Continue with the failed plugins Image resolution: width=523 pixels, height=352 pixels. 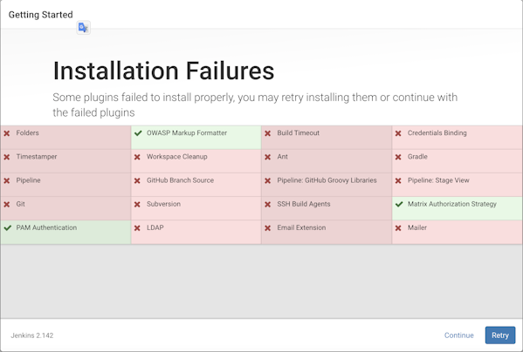[x=459, y=335]
